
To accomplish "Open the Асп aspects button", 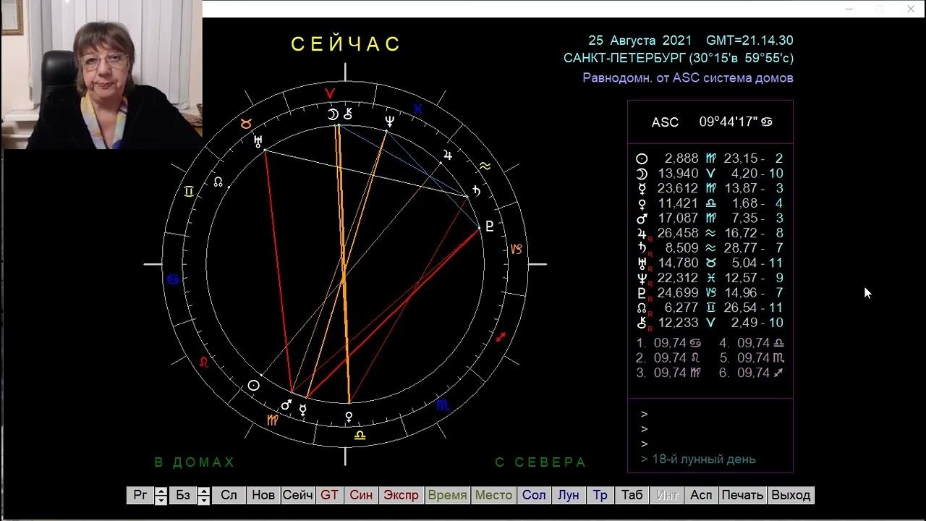I will pyautogui.click(x=701, y=495).
